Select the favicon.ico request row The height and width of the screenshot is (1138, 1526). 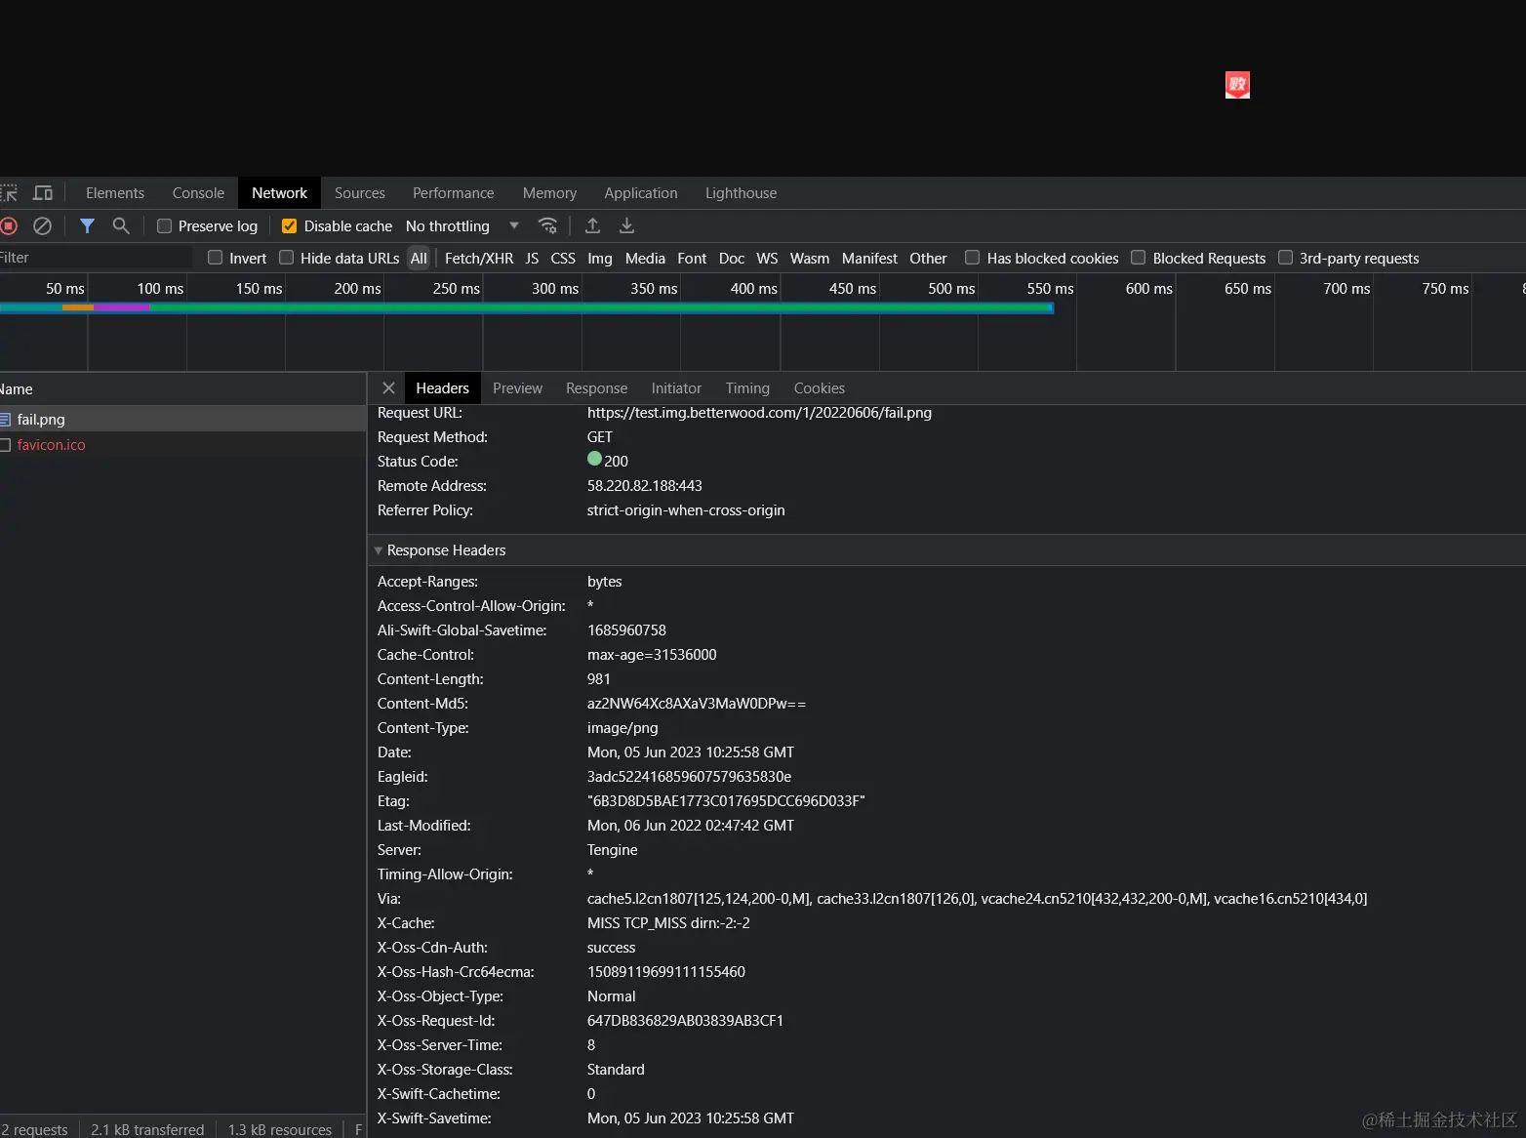(x=182, y=445)
